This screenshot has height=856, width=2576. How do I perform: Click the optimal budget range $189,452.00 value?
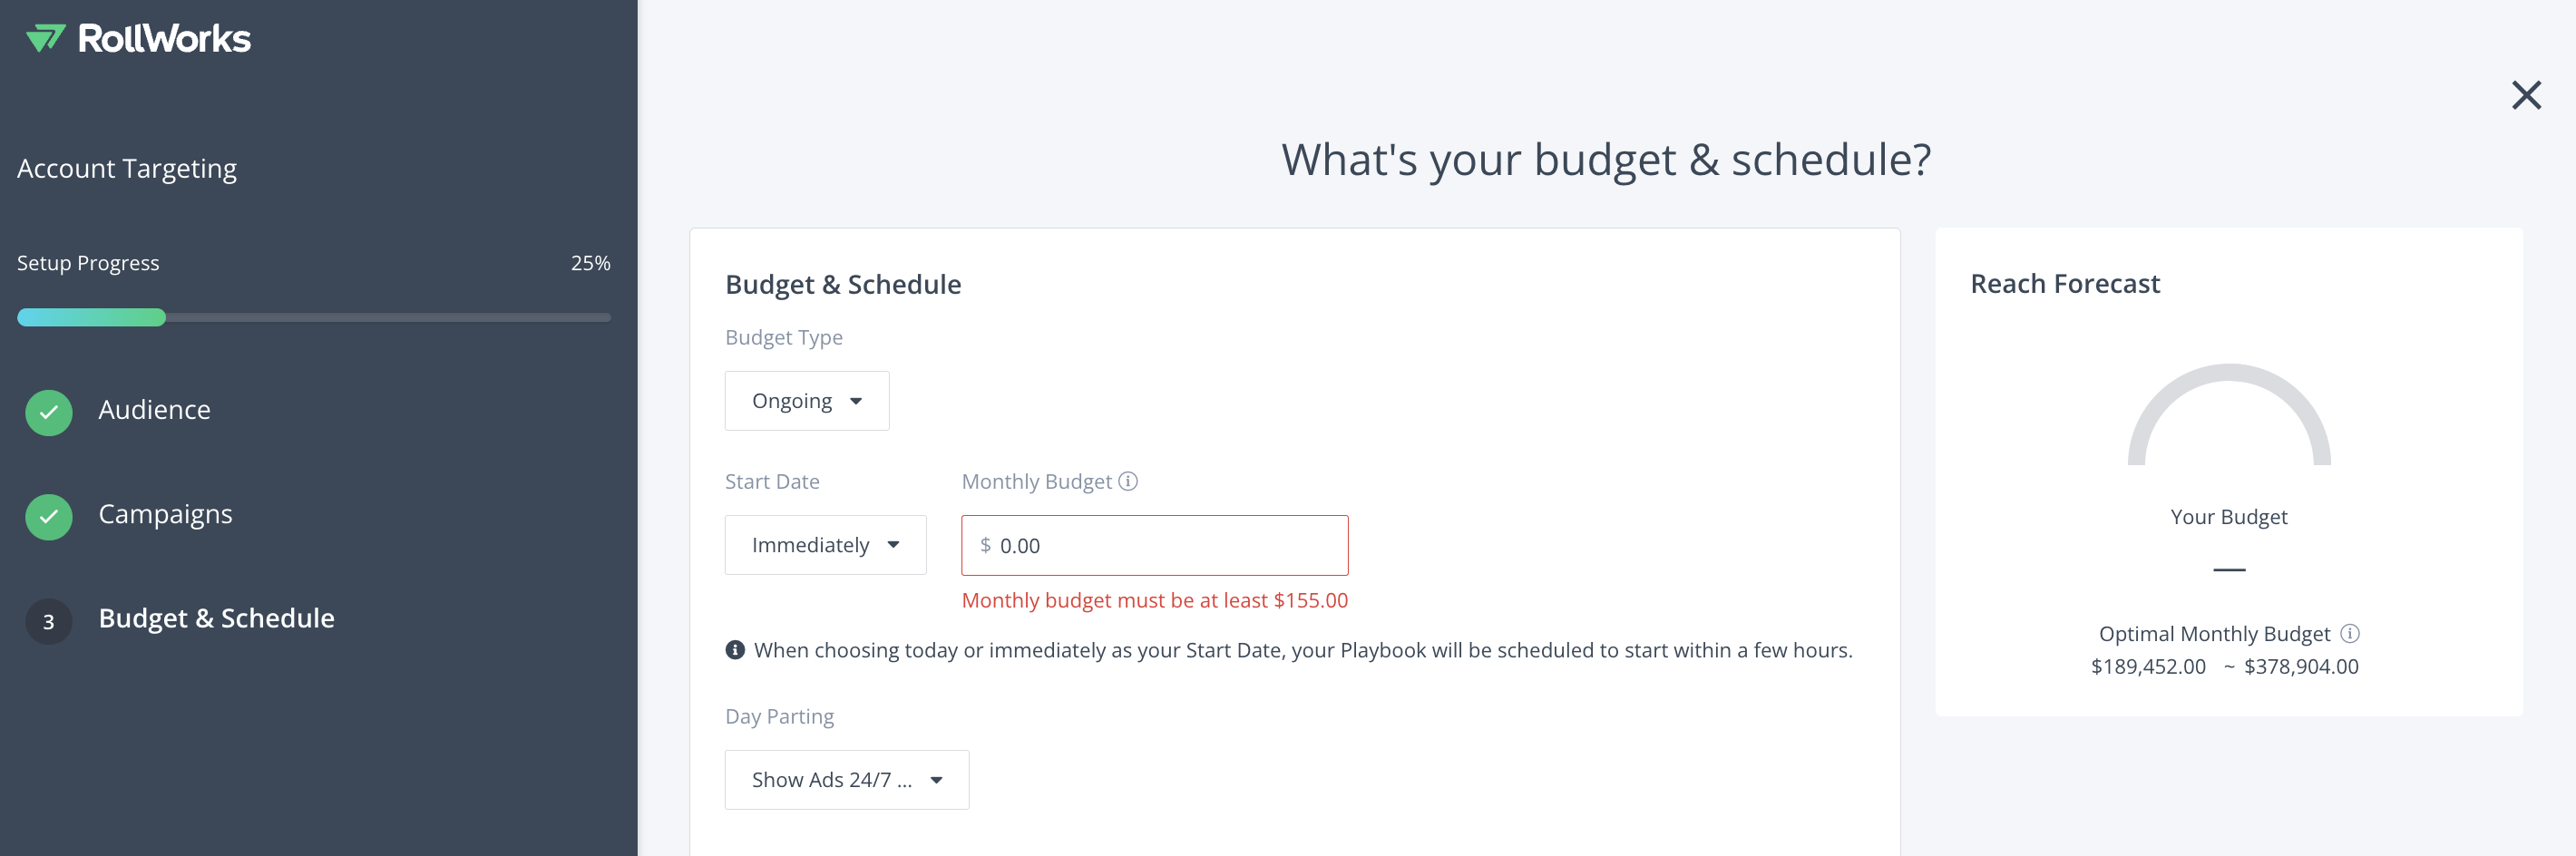[x=2148, y=666]
